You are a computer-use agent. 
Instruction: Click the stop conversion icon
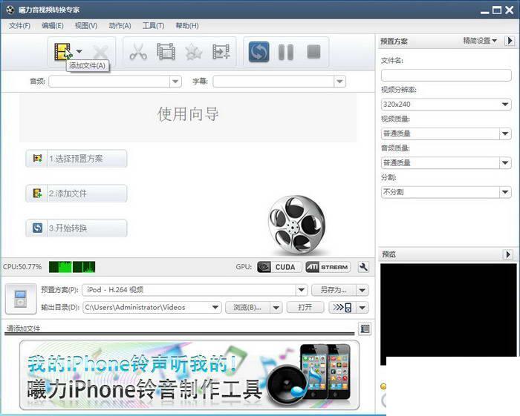pos(313,52)
